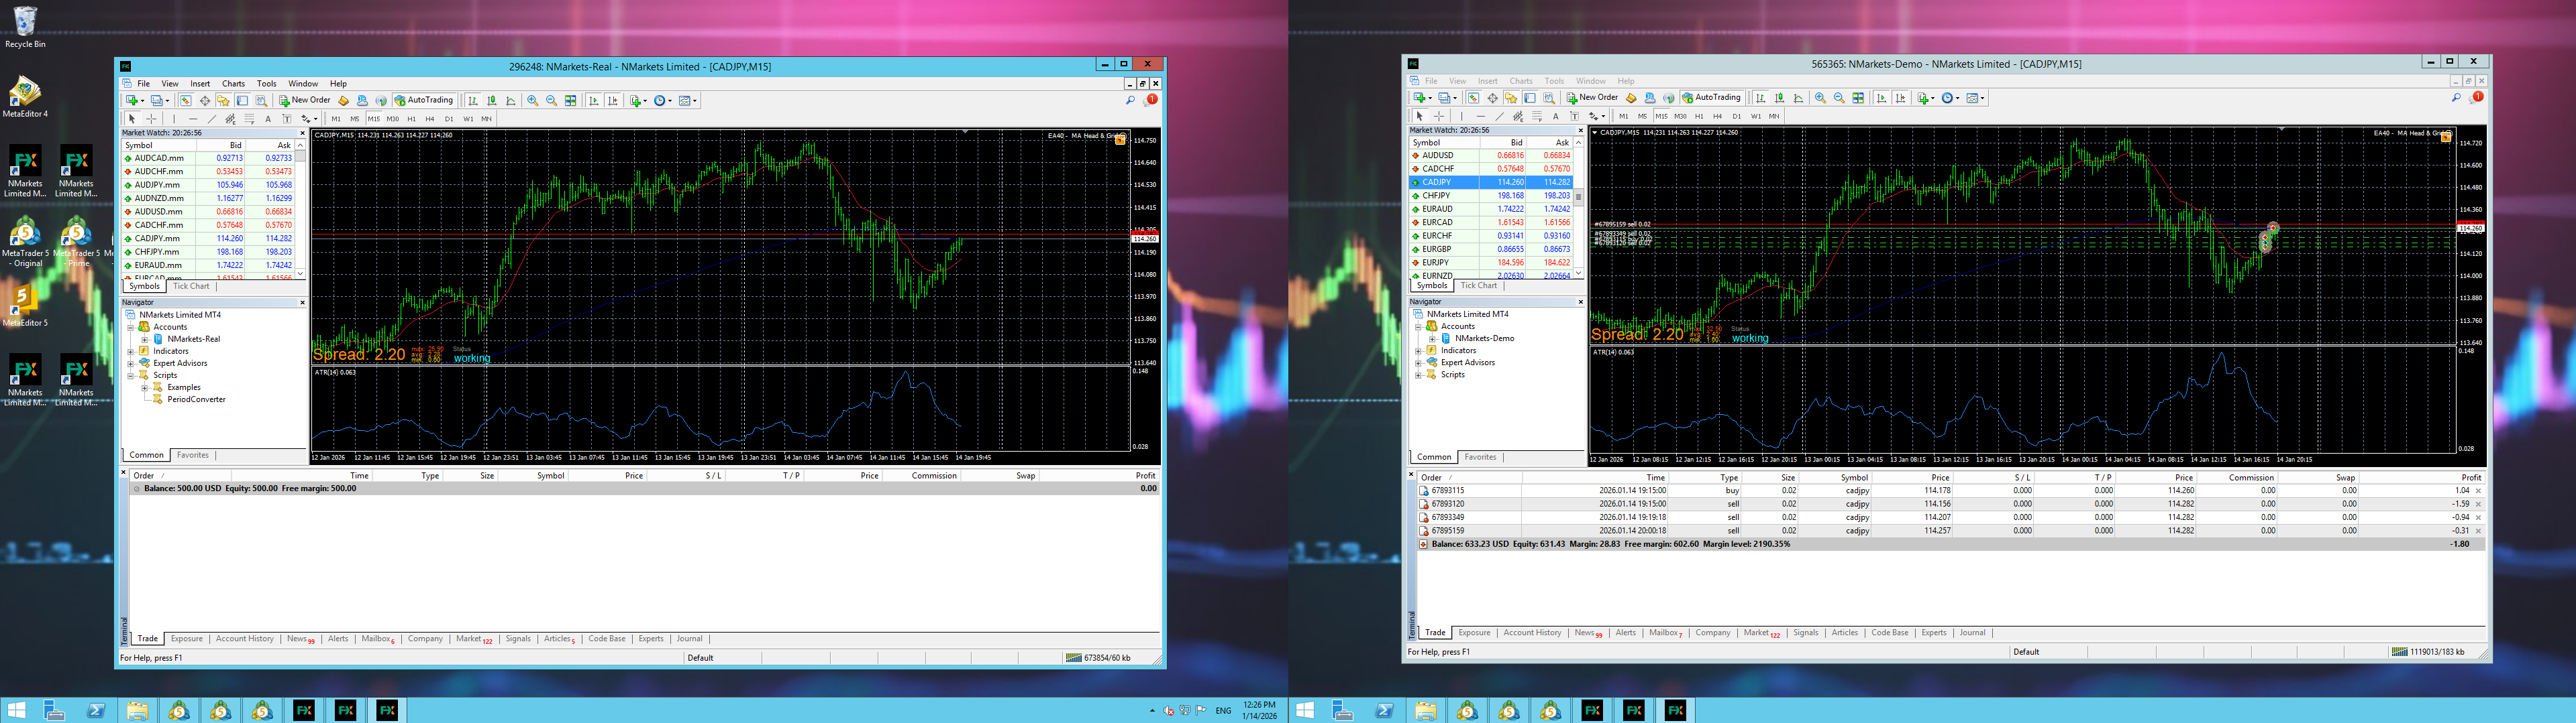Click Windows Start button on left taskbar

point(16,710)
